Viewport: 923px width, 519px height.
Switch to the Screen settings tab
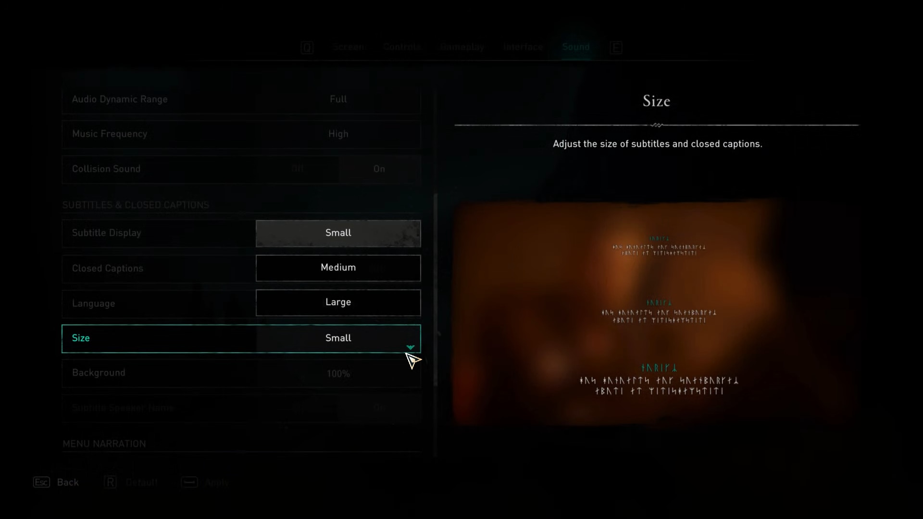click(x=348, y=46)
